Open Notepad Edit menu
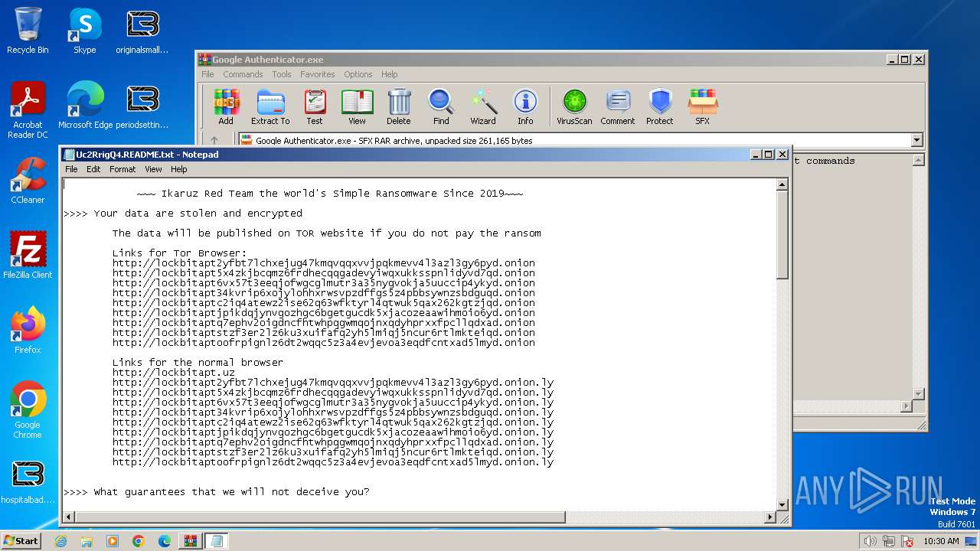Image resolution: width=980 pixels, height=551 pixels. point(93,169)
